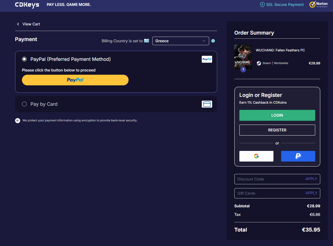
Task: Click the credit card icon on Pay by Card
Action: click(207, 104)
